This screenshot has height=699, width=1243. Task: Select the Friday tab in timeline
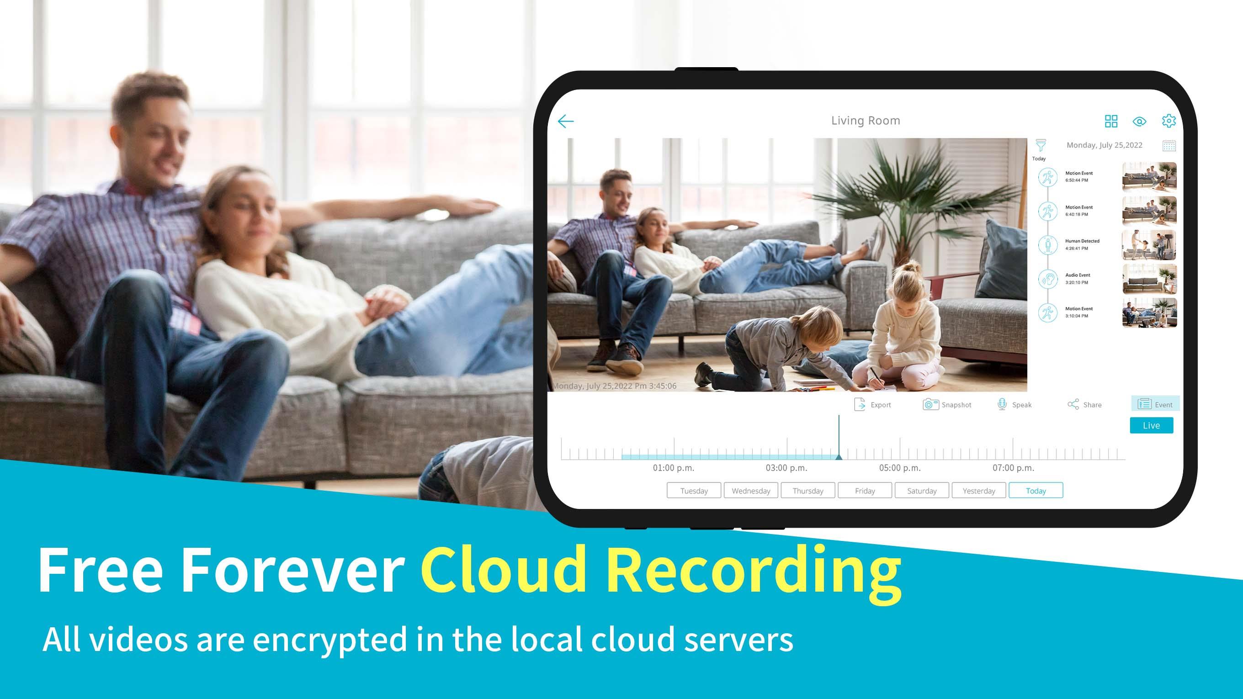[x=864, y=491]
